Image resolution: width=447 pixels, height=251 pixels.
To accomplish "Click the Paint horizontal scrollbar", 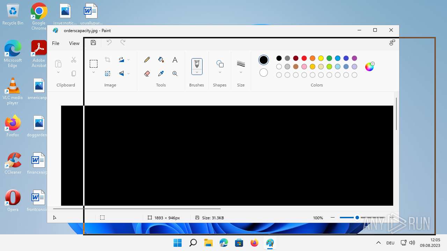I will (x=137, y=209).
